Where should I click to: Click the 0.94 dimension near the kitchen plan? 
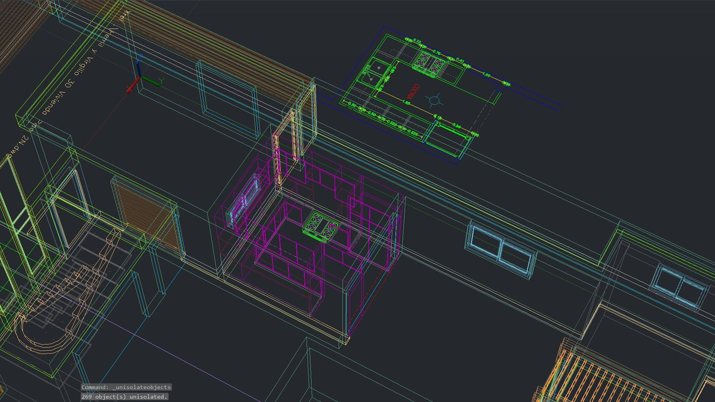(456, 125)
